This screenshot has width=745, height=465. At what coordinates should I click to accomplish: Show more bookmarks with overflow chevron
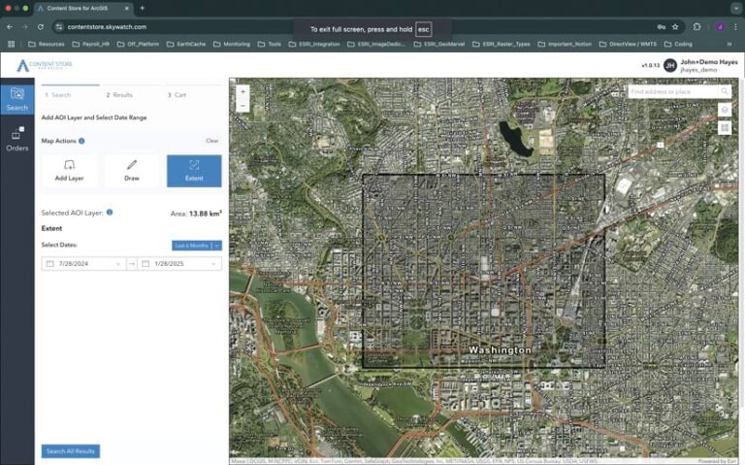[x=729, y=45]
